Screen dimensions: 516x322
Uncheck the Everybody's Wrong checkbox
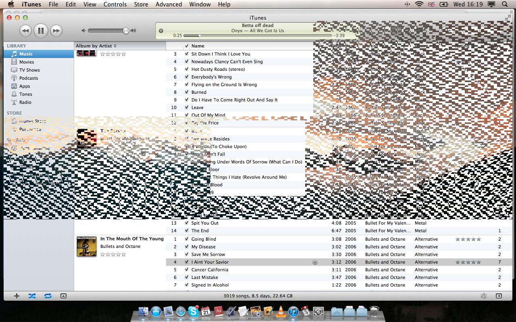187,77
